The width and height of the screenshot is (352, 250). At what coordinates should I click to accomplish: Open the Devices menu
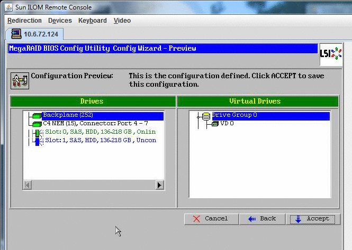[x=60, y=21]
